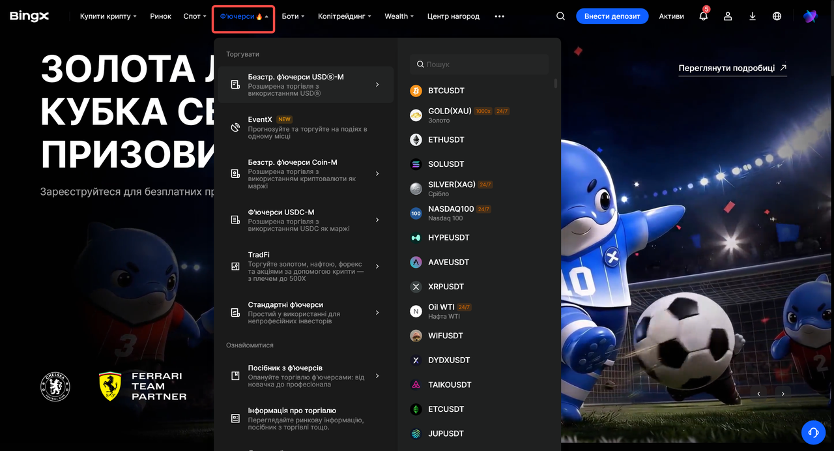Open the user profile icon

point(728,16)
